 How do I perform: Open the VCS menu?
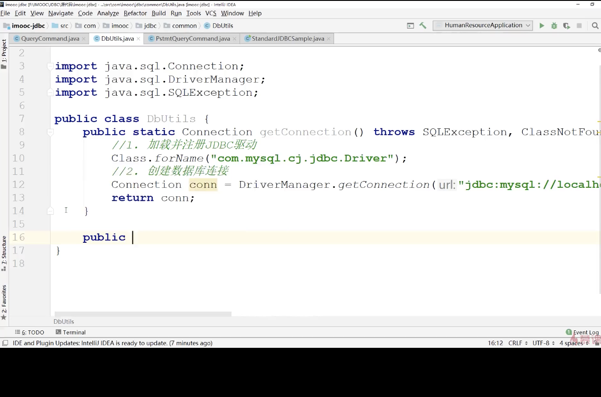tap(211, 13)
